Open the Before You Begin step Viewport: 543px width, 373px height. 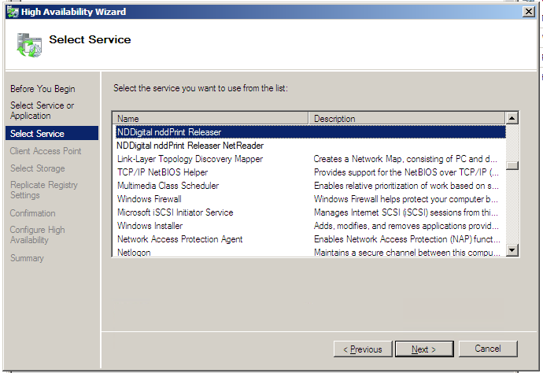click(x=42, y=89)
